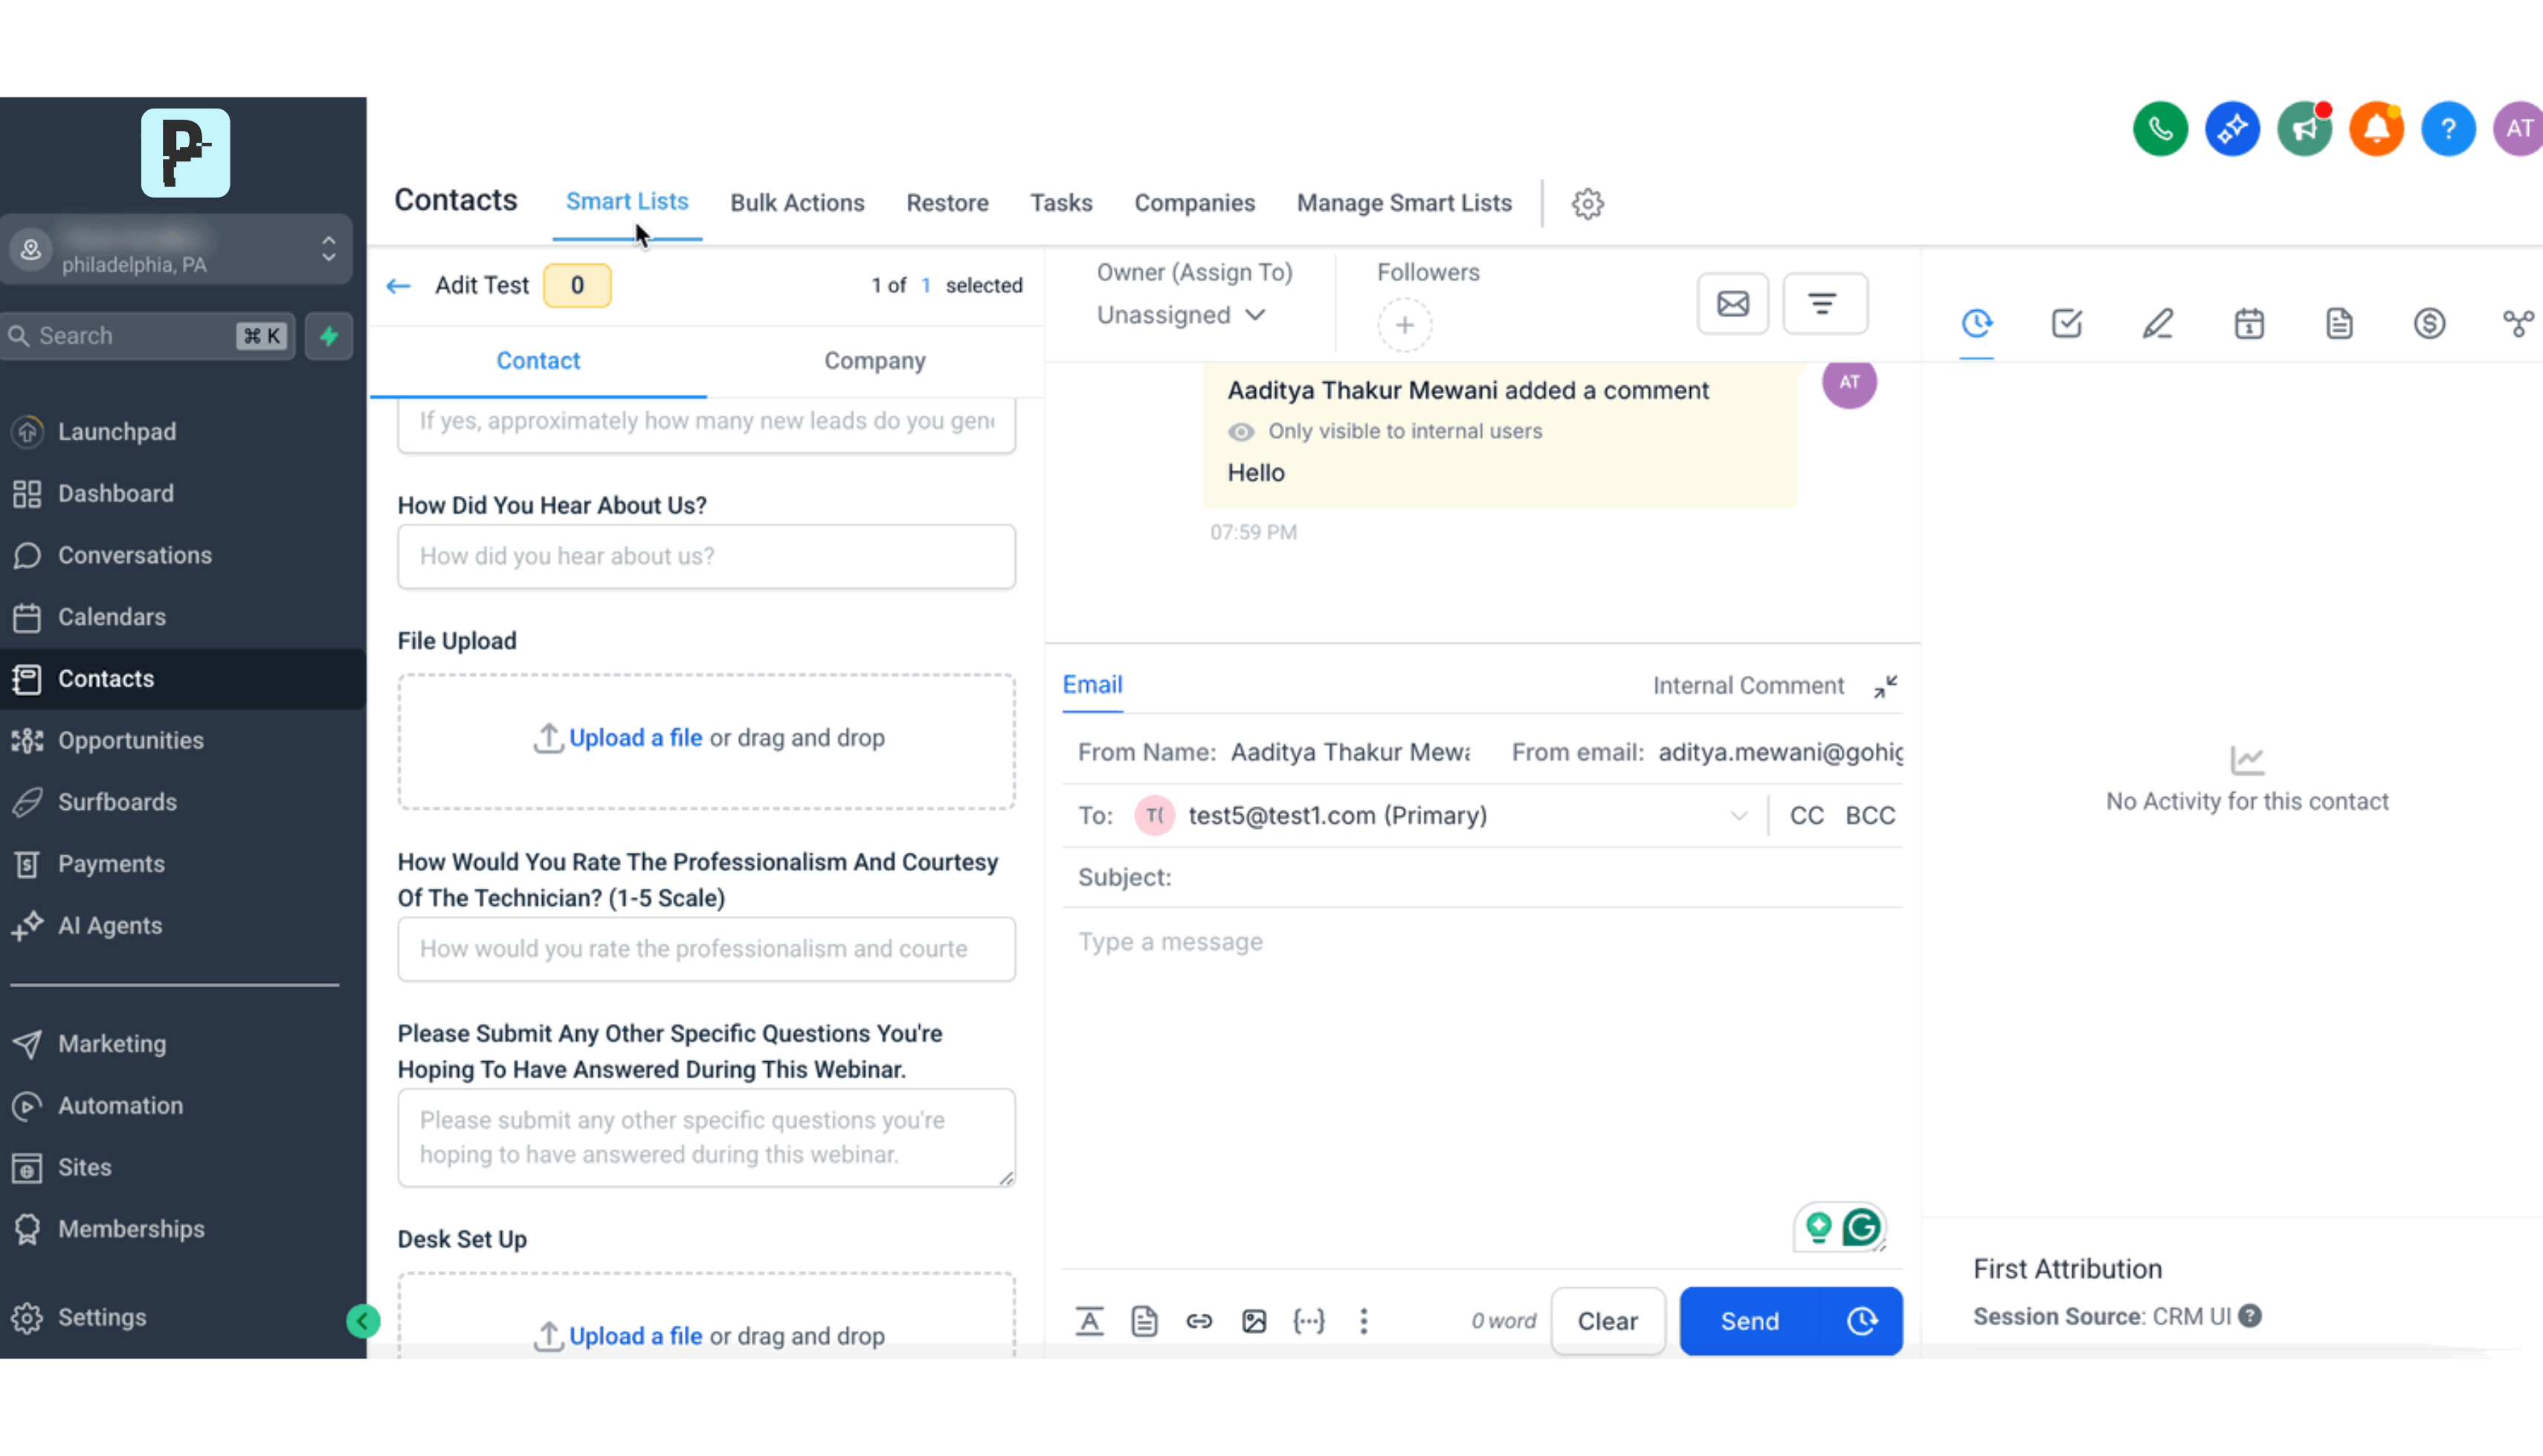The image size is (2543, 1456).
Task: Open the Payments dollar icon in right panel
Action: coord(2429,324)
